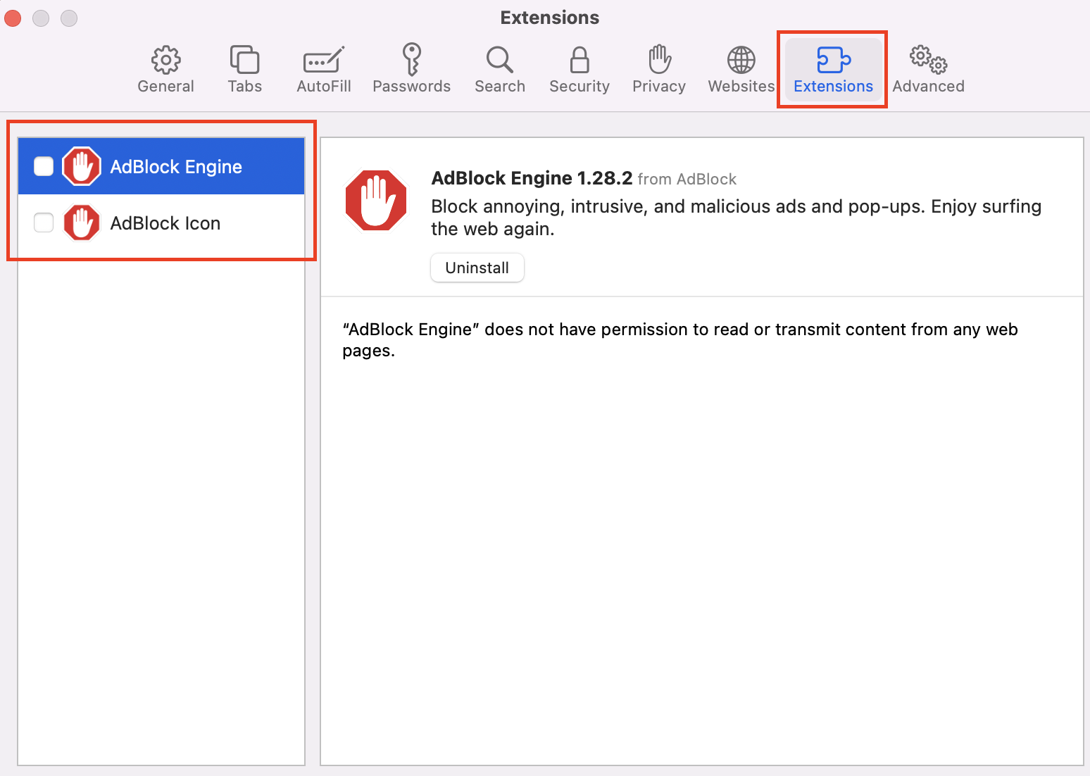Open the AutoFill preferences pane
The height and width of the screenshot is (776, 1090).
pos(324,70)
